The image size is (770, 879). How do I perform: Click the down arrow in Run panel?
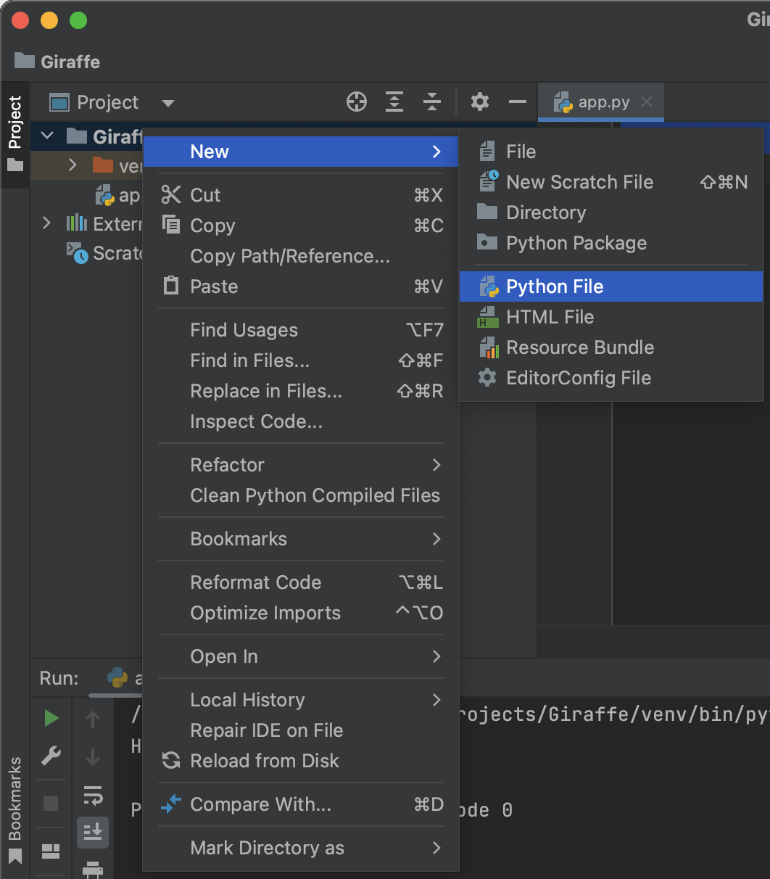click(93, 757)
